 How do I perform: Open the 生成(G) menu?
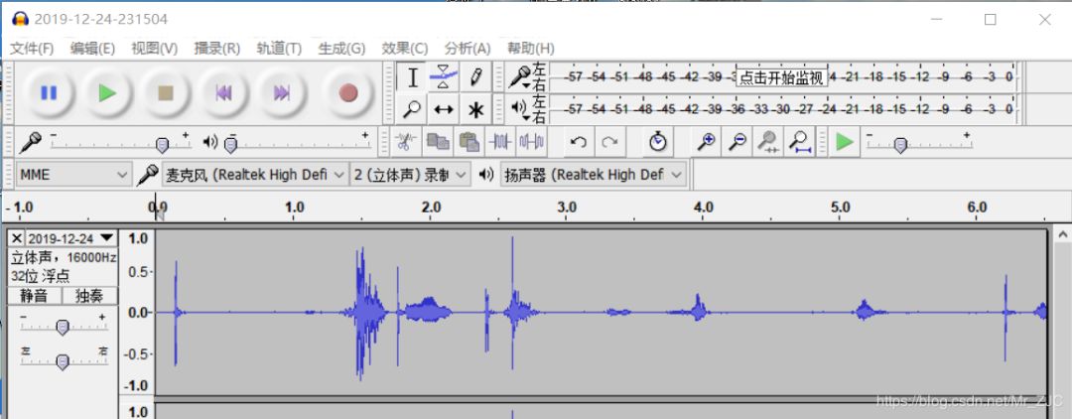(x=341, y=49)
